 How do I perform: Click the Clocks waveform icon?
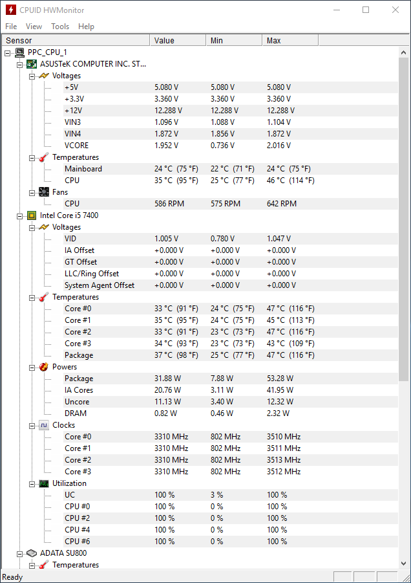pyautogui.click(x=44, y=425)
